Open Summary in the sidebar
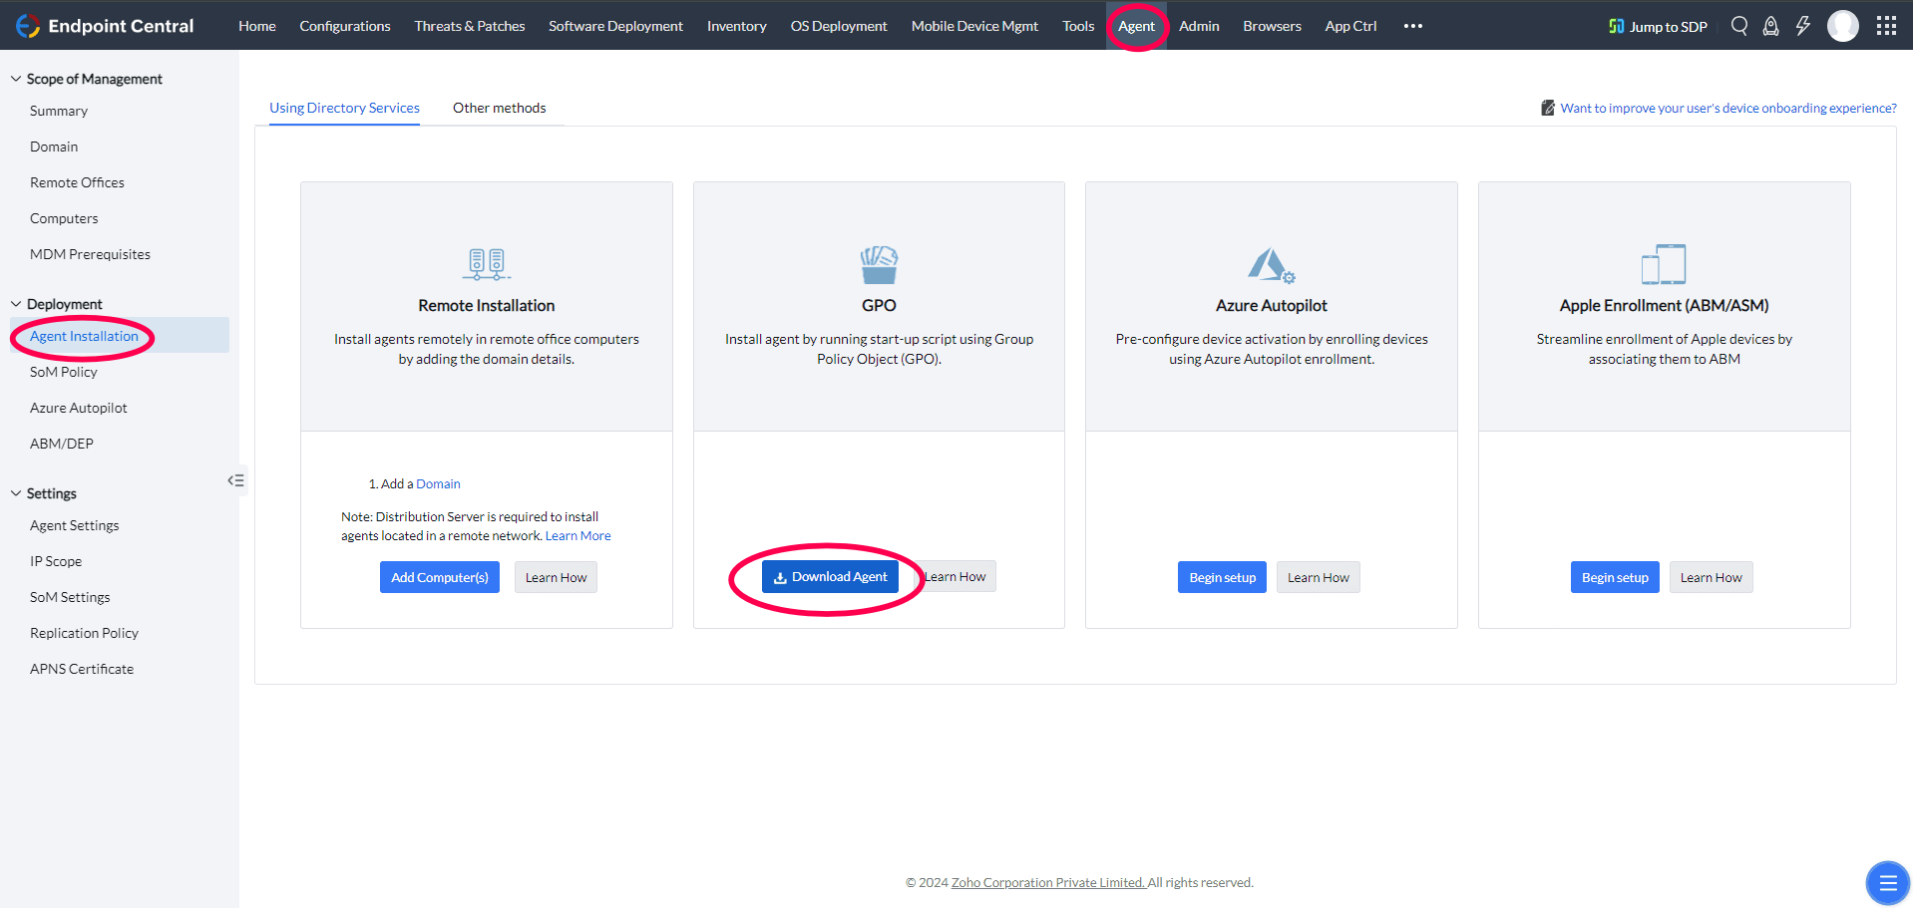Image resolution: width=1913 pixels, height=908 pixels. 59,111
